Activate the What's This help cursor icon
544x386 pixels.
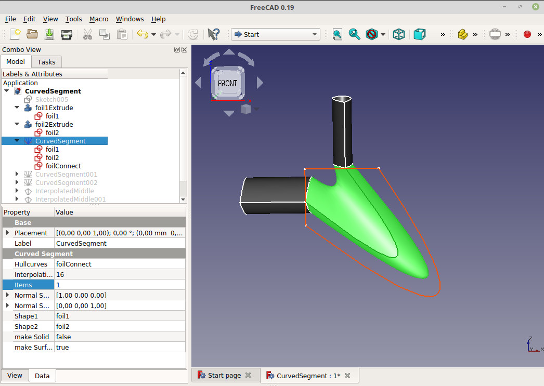click(x=213, y=34)
